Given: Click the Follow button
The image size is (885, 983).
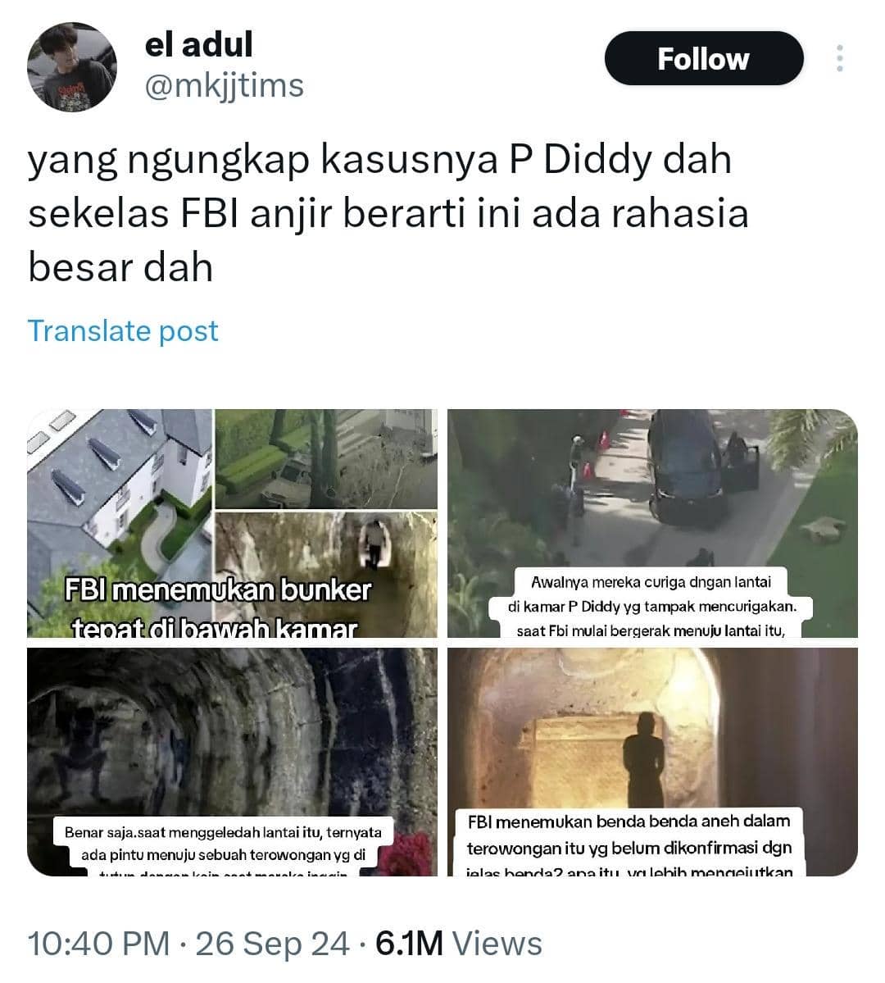Looking at the screenshot, I should pyautogui.click(x=703, y=58).
